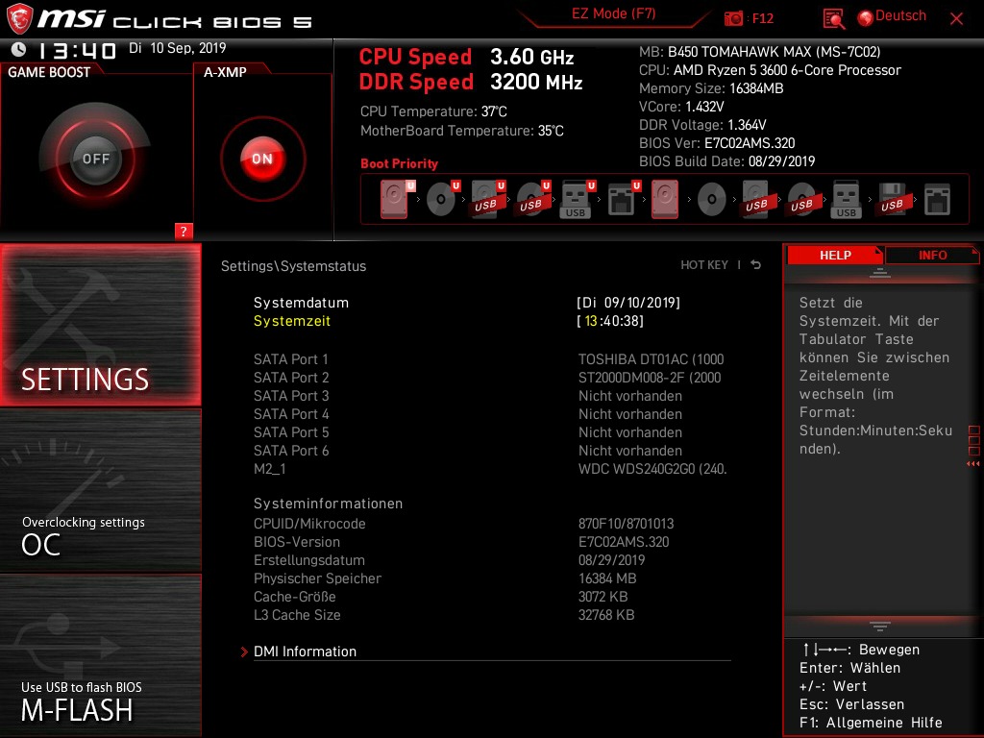Viewport: 984px width, 738px height.
Task: Click the WDC WDS240G2G0 drive entry
Action: (652, 469)
